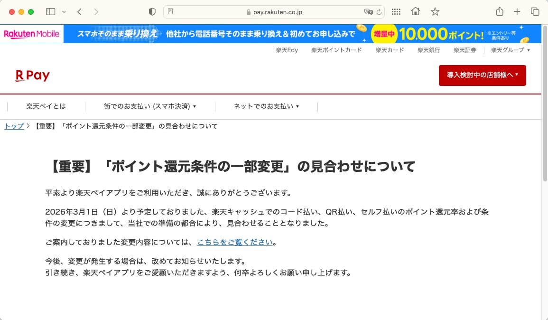The width and height of the screenshot is (548, 320).
Task: Go back to the previous page
Action: click(79, 12)
